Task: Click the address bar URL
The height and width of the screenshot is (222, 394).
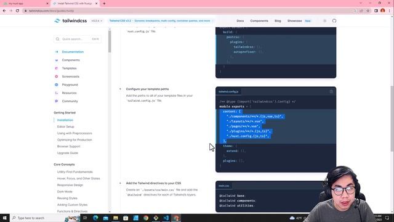Action: point(51,11)
